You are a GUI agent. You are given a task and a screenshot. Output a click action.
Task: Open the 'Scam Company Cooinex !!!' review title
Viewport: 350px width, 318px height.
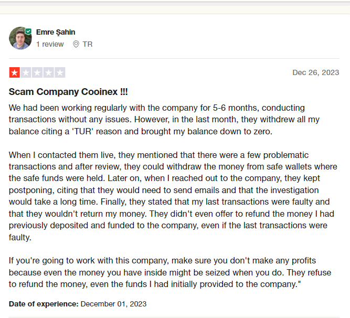tap(68, 92)
